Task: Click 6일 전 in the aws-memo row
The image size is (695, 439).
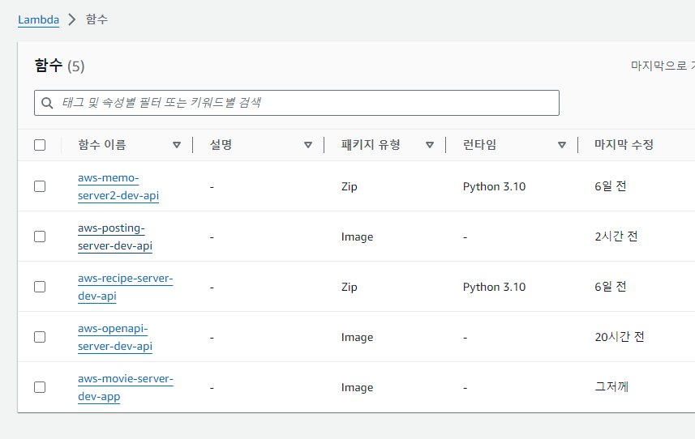Action: [x=611, y=186]
